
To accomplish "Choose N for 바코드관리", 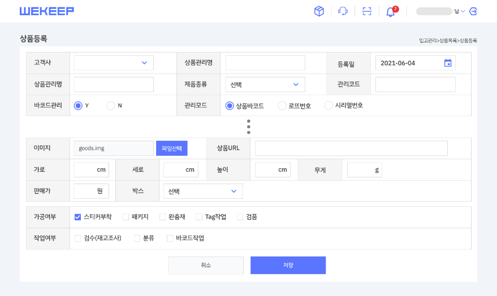I will (111, 106).
